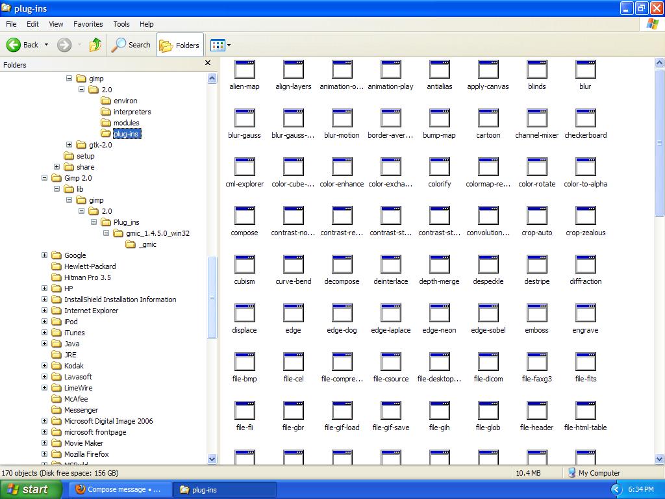Toggle the Folders pane button

pyautogui.click(x=180, y=45)
